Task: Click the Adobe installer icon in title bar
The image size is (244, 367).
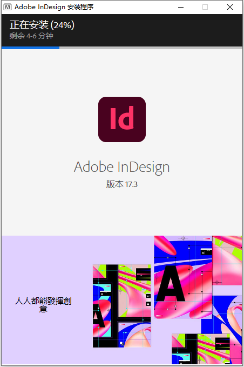Action: click(x=8, y=7)
